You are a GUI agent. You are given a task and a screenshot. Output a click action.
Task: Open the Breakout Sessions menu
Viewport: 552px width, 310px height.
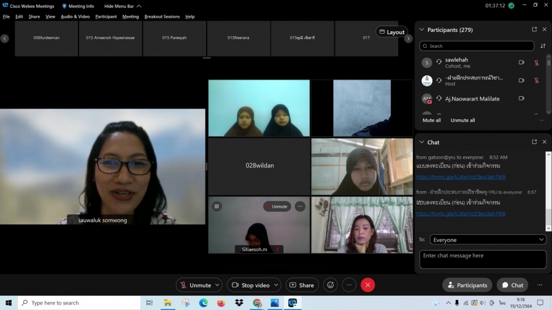pyautogui.click(x=162, y=17)
